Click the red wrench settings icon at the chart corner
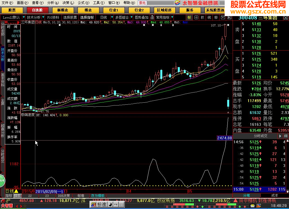The width and height of the screenshot is (289, 209). [x=7, y=23]
